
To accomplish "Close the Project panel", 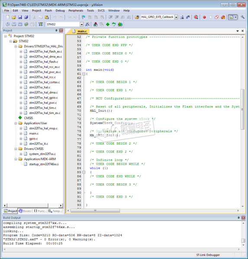I will click(61, 30).
